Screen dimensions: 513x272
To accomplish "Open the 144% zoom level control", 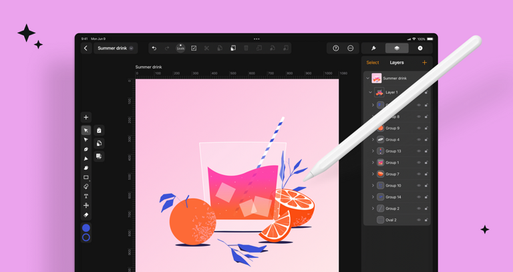I will point(180,48).
